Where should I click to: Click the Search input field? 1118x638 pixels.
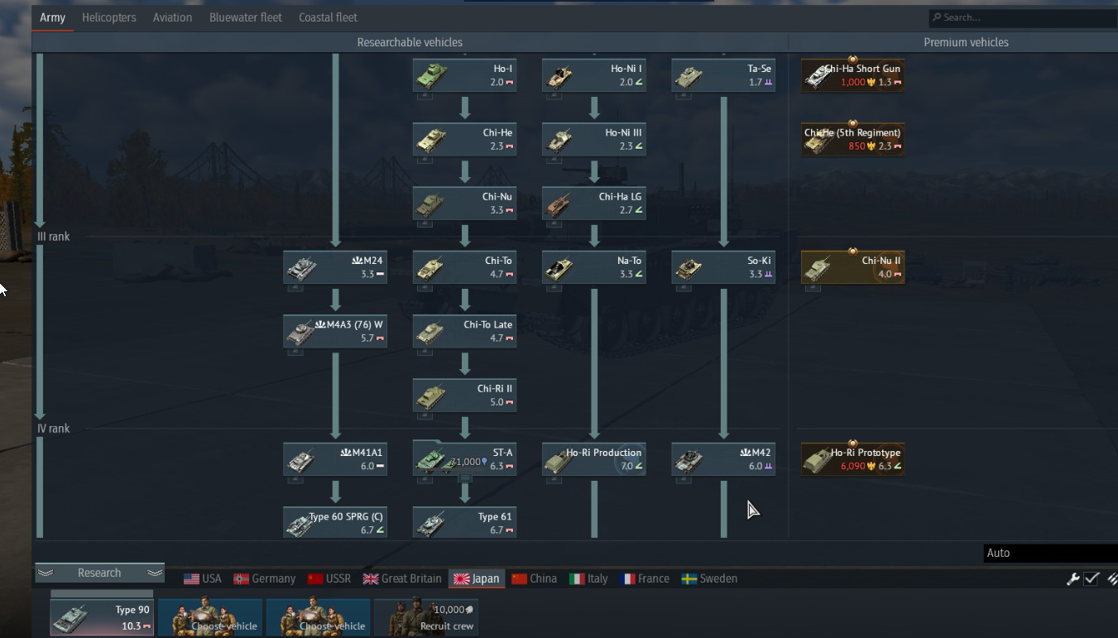[x=1023, y=17]
